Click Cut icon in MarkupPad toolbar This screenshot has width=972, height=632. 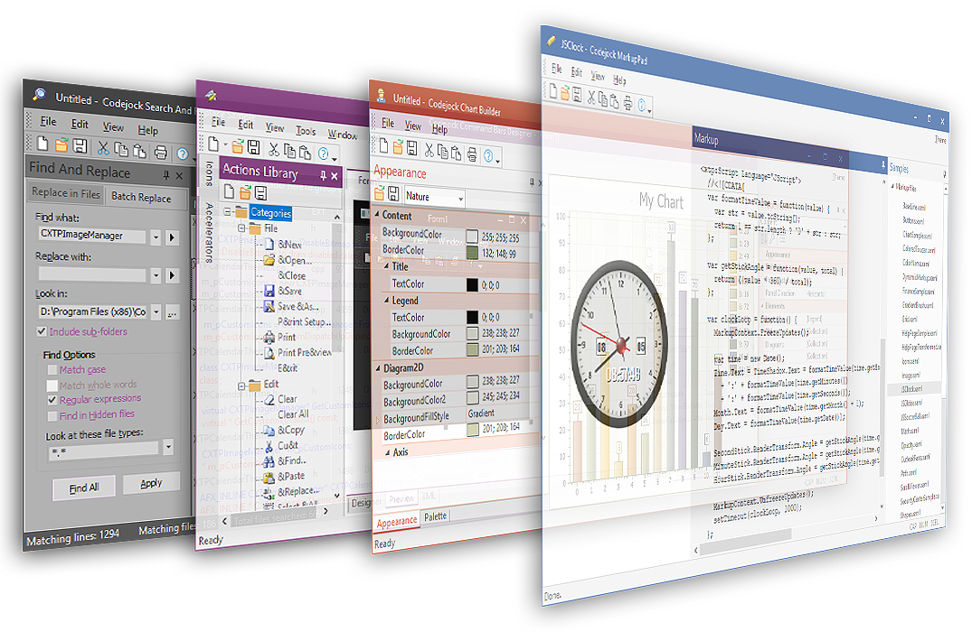(x=591, y=98)
